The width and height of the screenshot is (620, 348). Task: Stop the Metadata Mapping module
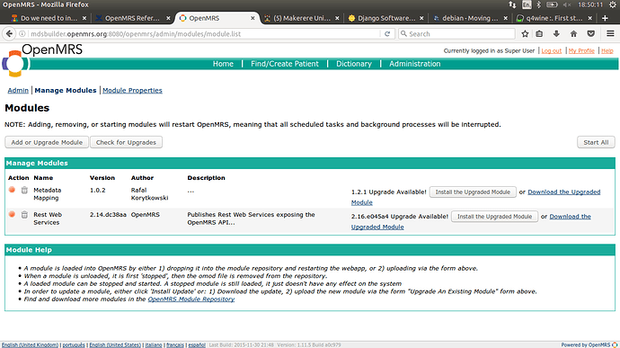pyautogui.click(x=12, y=190)
